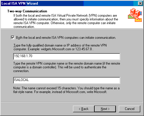
Task: Click the 'Two-way Communication' heading
Action: coord(27,11)
